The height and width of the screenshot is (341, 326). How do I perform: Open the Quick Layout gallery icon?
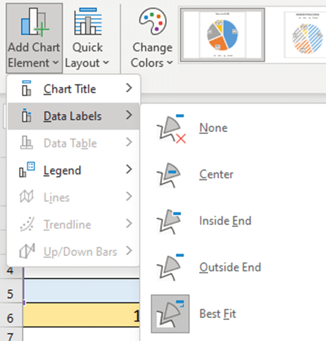click(88, 21)
